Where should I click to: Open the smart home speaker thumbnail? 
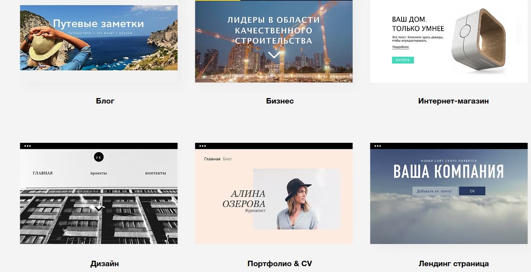(x=449, y=41)
